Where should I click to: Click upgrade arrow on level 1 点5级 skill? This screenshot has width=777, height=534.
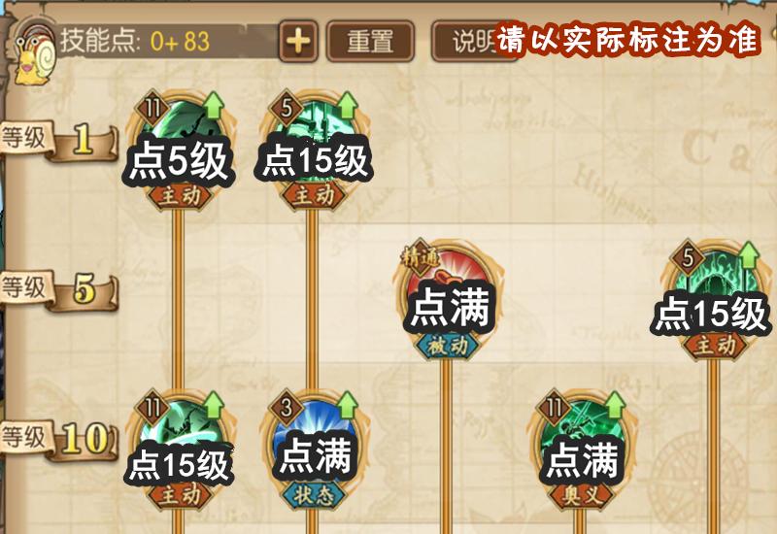213,105
